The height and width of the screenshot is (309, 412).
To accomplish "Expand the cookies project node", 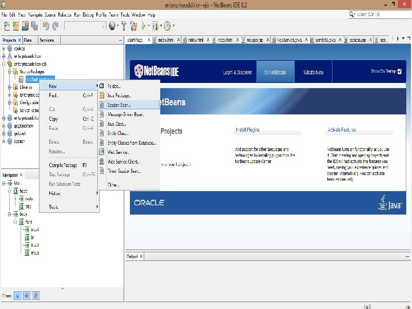I will point(3,48).
